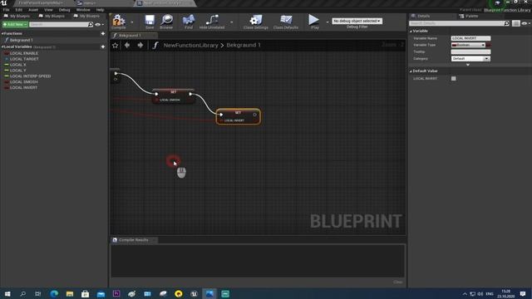The width and height of the screenshot is (532, 299).
Task: Edit the Variable Name field
Action: click(x=470, y=38)
